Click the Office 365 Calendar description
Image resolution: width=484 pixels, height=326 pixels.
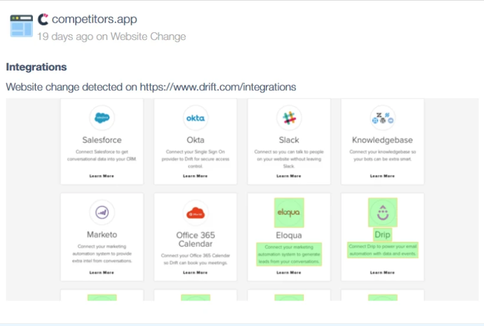coord(195,259)
